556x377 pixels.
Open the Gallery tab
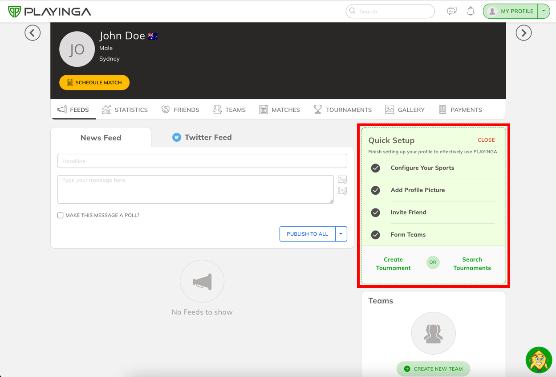point(405,110)
